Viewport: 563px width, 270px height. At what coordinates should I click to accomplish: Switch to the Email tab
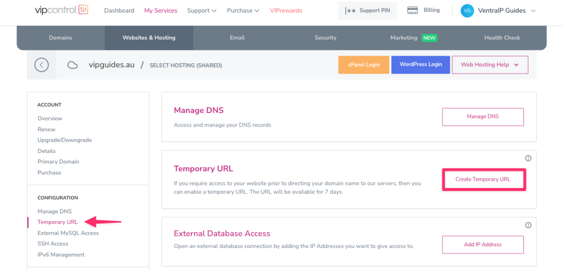[238, 38]
